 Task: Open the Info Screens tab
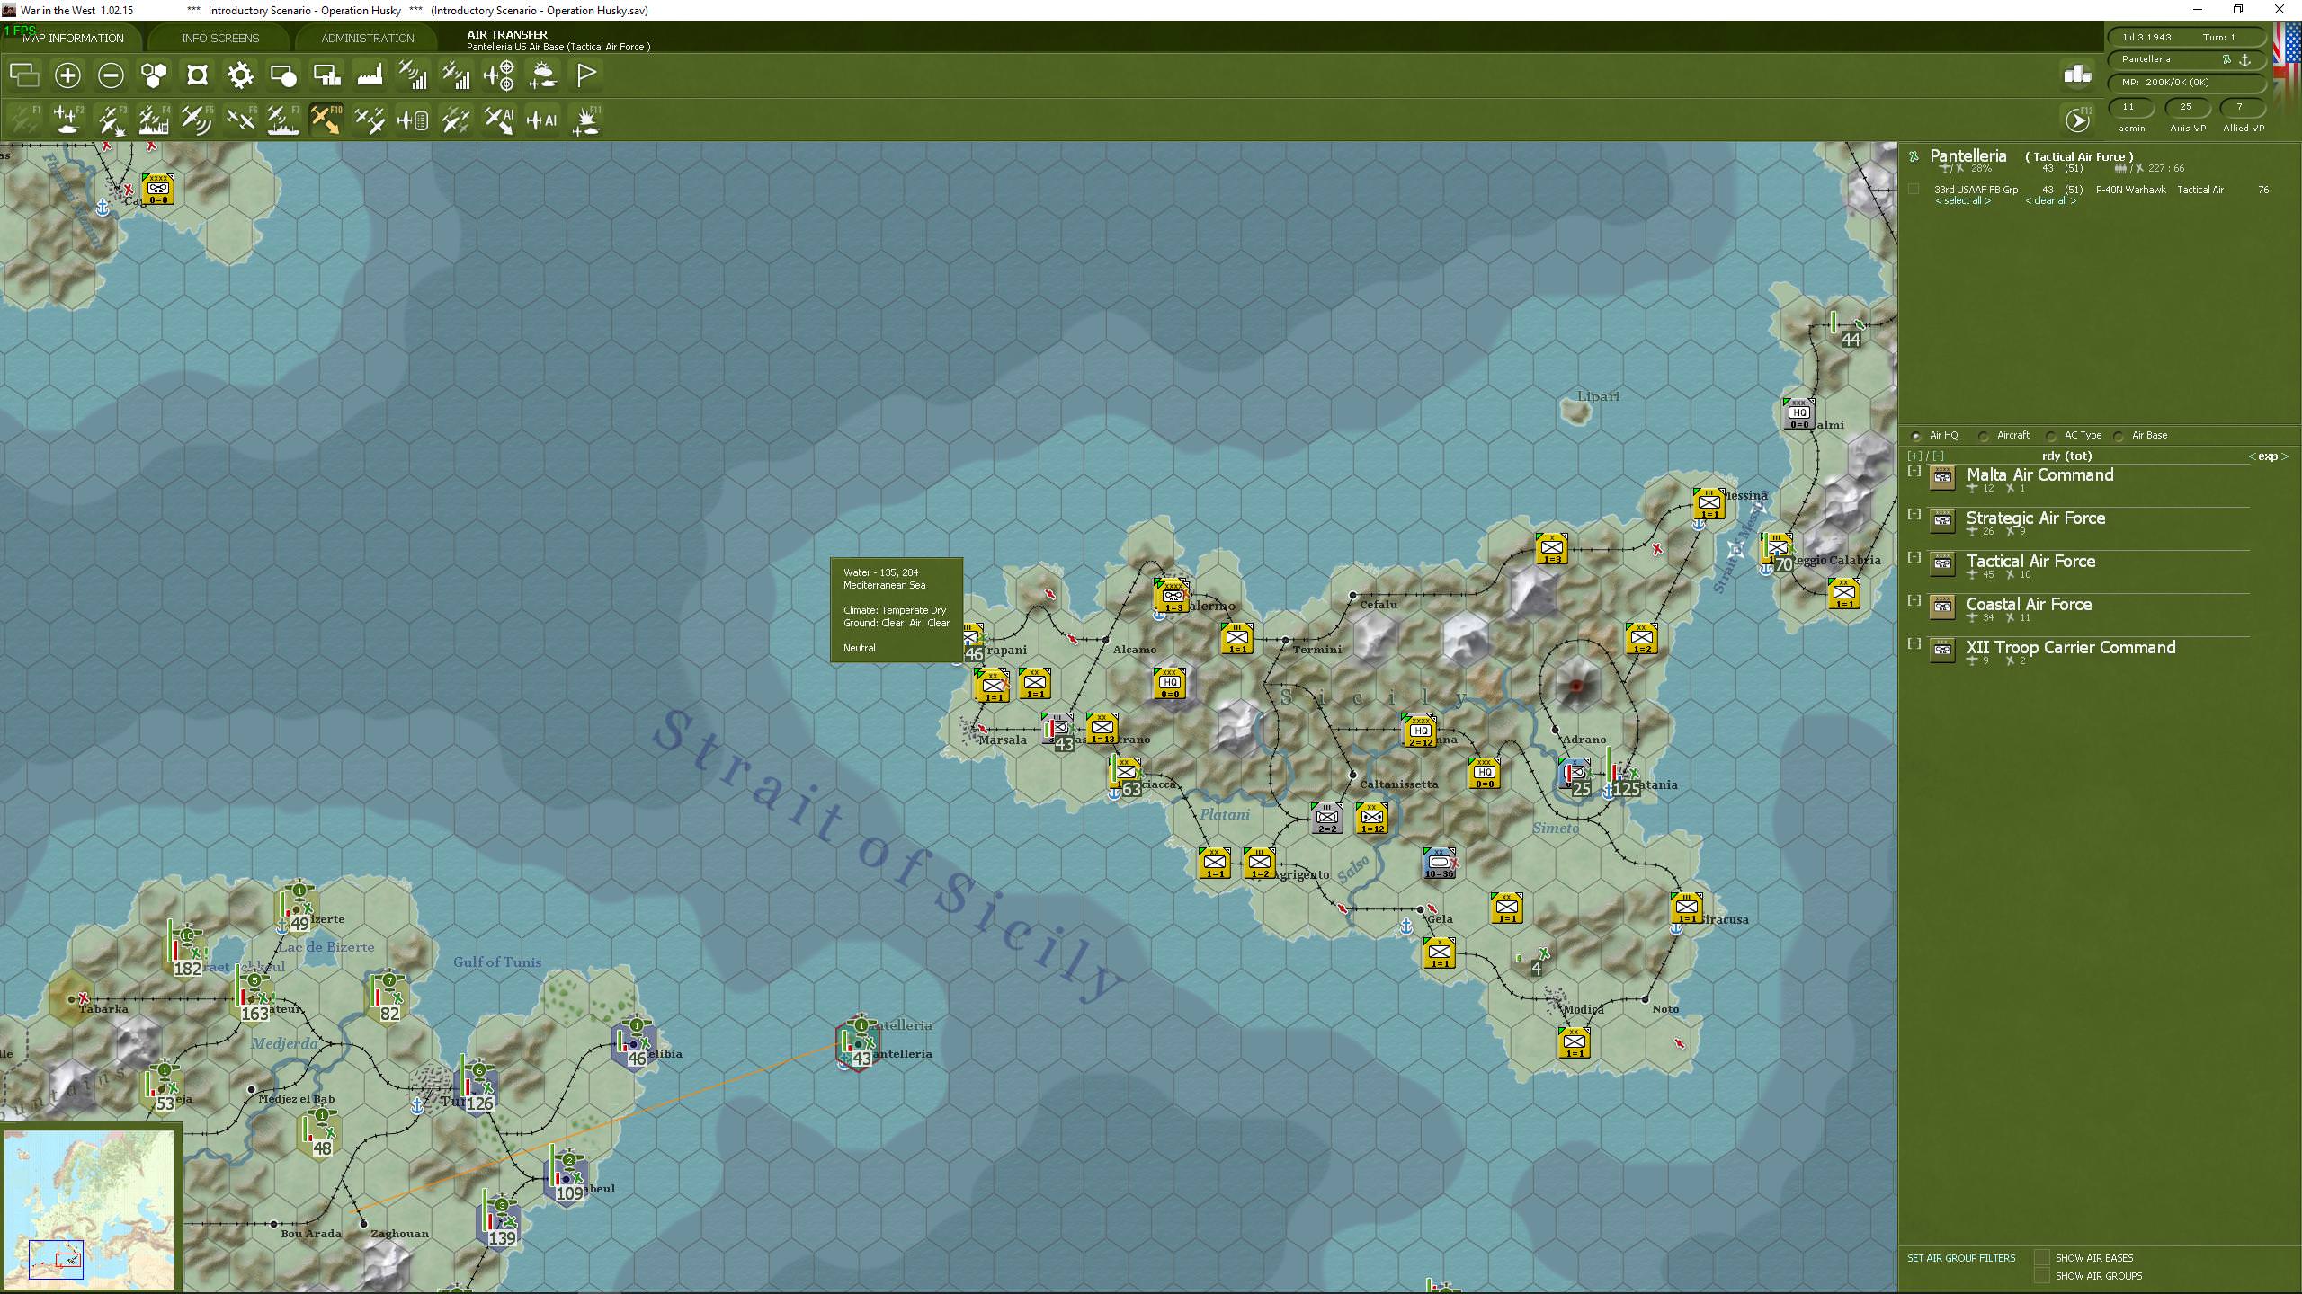click(220, 38)
